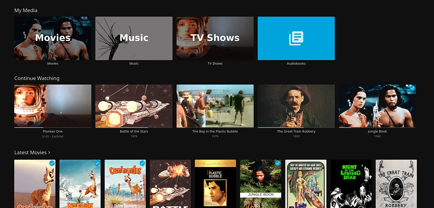Screen dimensions: 434x208
Task: Resume The Great Train Robbery widescreen thumbnail
Action: coord(296,106)
